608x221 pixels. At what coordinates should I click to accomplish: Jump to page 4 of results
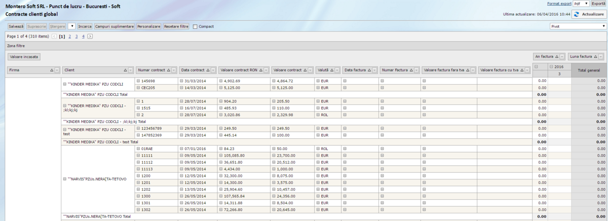[x=83, y=36]
